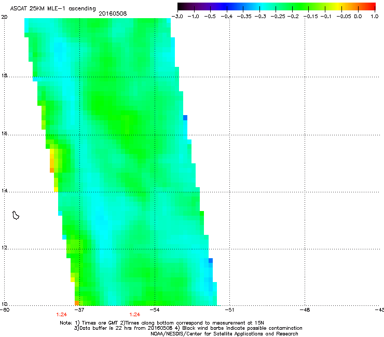Click the blue pixel on swath edge near 11.5N
This screenshot has width=384, height=337.
tap(211, 260)
